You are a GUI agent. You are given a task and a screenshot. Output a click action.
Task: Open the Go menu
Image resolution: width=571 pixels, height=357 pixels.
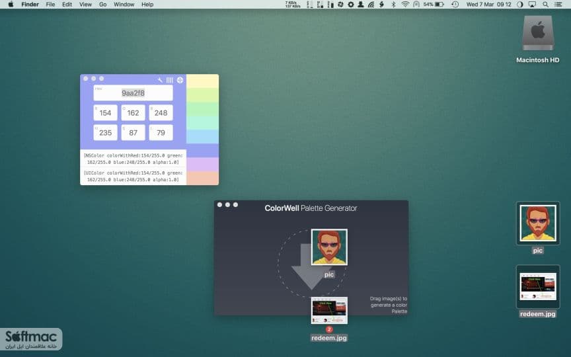point(103,5)
